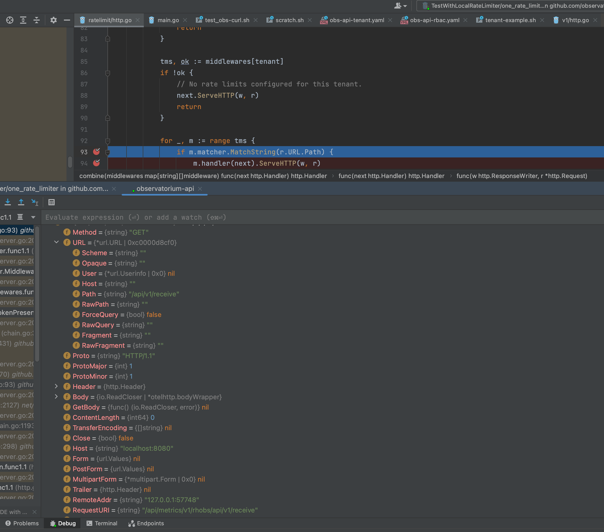Toggle the breakpoint on line 94

pyautogui.click(x=96, y=163)
